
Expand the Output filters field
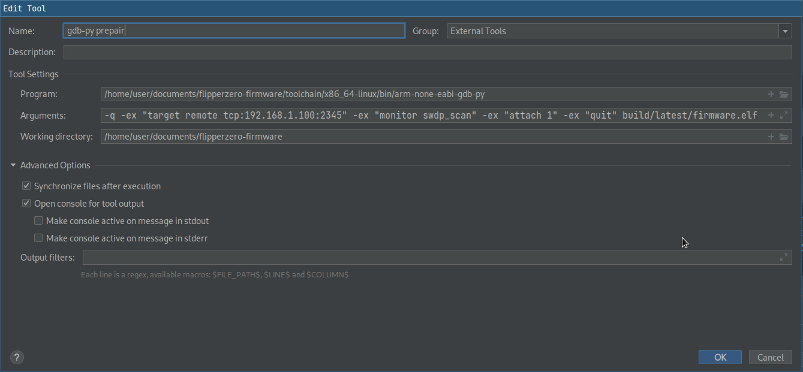783,258
